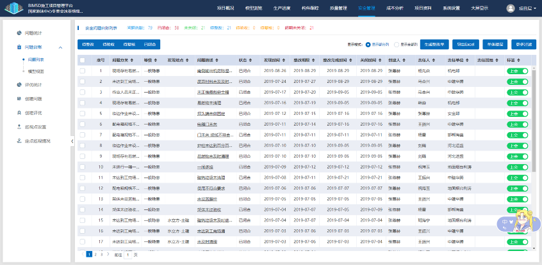Select the 显示全部列 radio option
This screenshot has width=542, height=265.
tap(397, 45)
